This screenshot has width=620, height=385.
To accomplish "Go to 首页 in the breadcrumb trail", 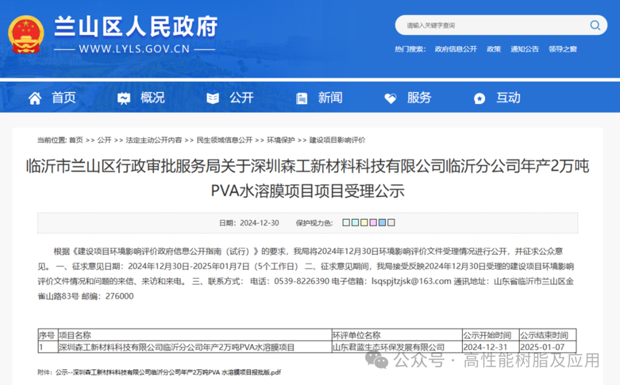I will [x=76, y=140].
